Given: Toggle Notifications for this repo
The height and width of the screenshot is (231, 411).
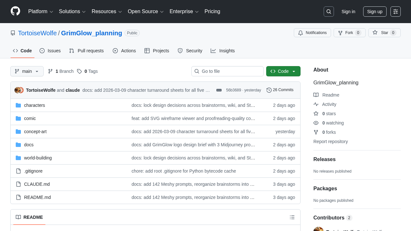Looking at the screenshot, I should pos(312,33).
